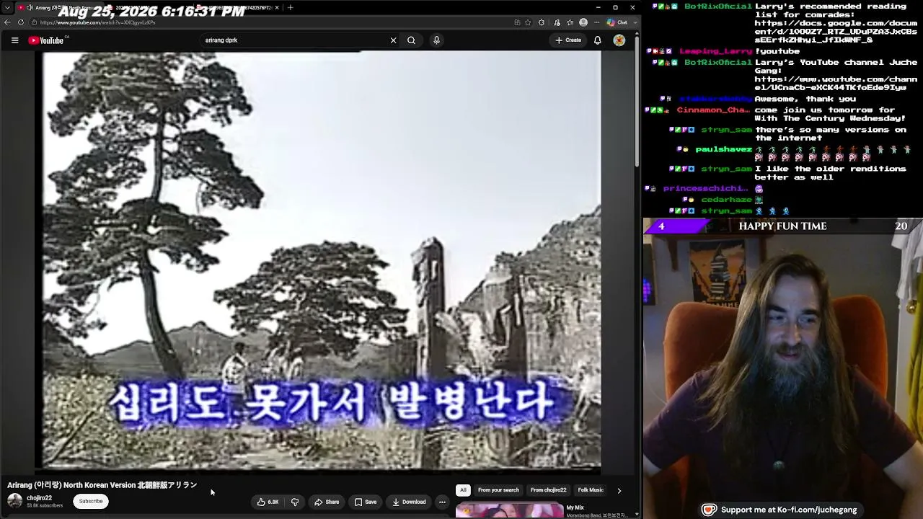Bookmark this page with the star icon
This screenshot has height=519, width=923.
point(529,22)
